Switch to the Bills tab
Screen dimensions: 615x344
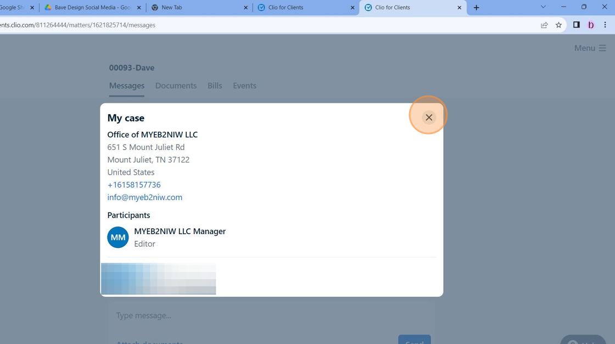215,86
